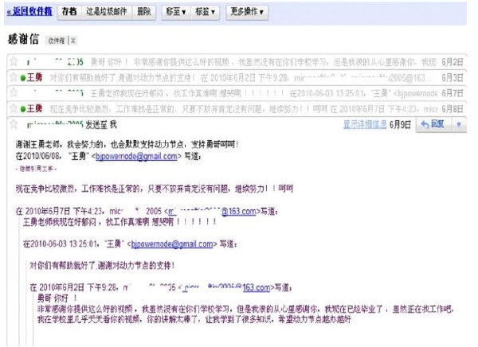Open the 移至 move-to dropdown
Viewport: 478px width, 347px height.
[176, 12]
